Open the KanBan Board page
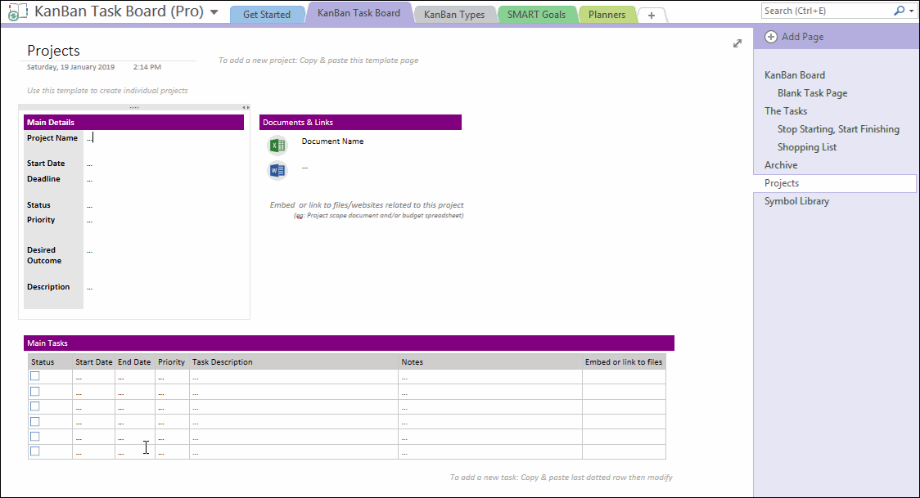 click(x=795, y=75)
